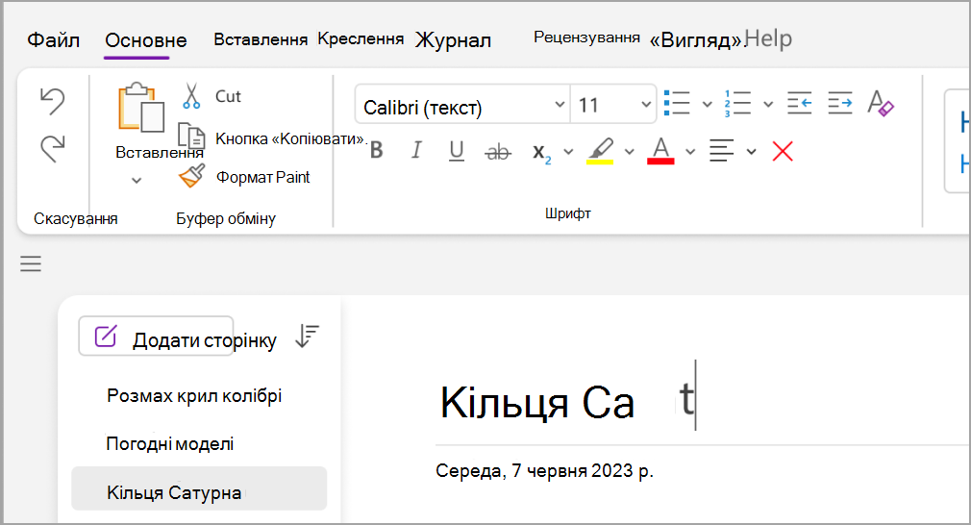Viewport: 971px width, 525px height.
Task: Increase the paragraph indent
Action: (839, 103)
